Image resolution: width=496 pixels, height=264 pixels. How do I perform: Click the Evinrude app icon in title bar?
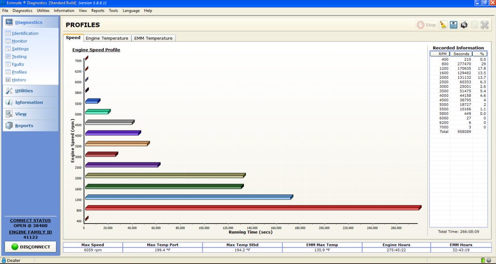(3, 3)
